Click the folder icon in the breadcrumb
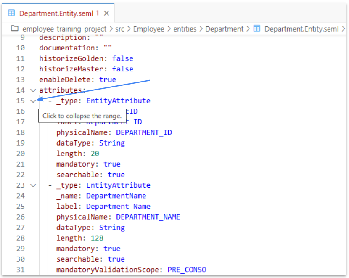The height and width of the screenshot is (278, 349). tap(15, 29)
